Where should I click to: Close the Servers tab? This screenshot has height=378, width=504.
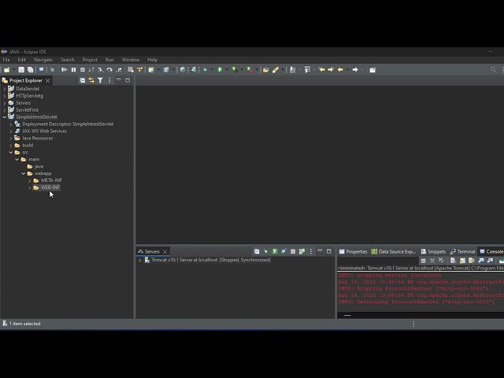pyautogui.click(x=165, y=251)
